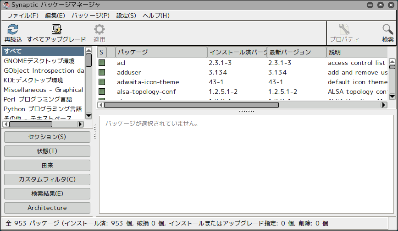Viewport: 398px width, 231px height.
Task: Click the 再読込 reload icon
Action: click(x=13, y=29)
